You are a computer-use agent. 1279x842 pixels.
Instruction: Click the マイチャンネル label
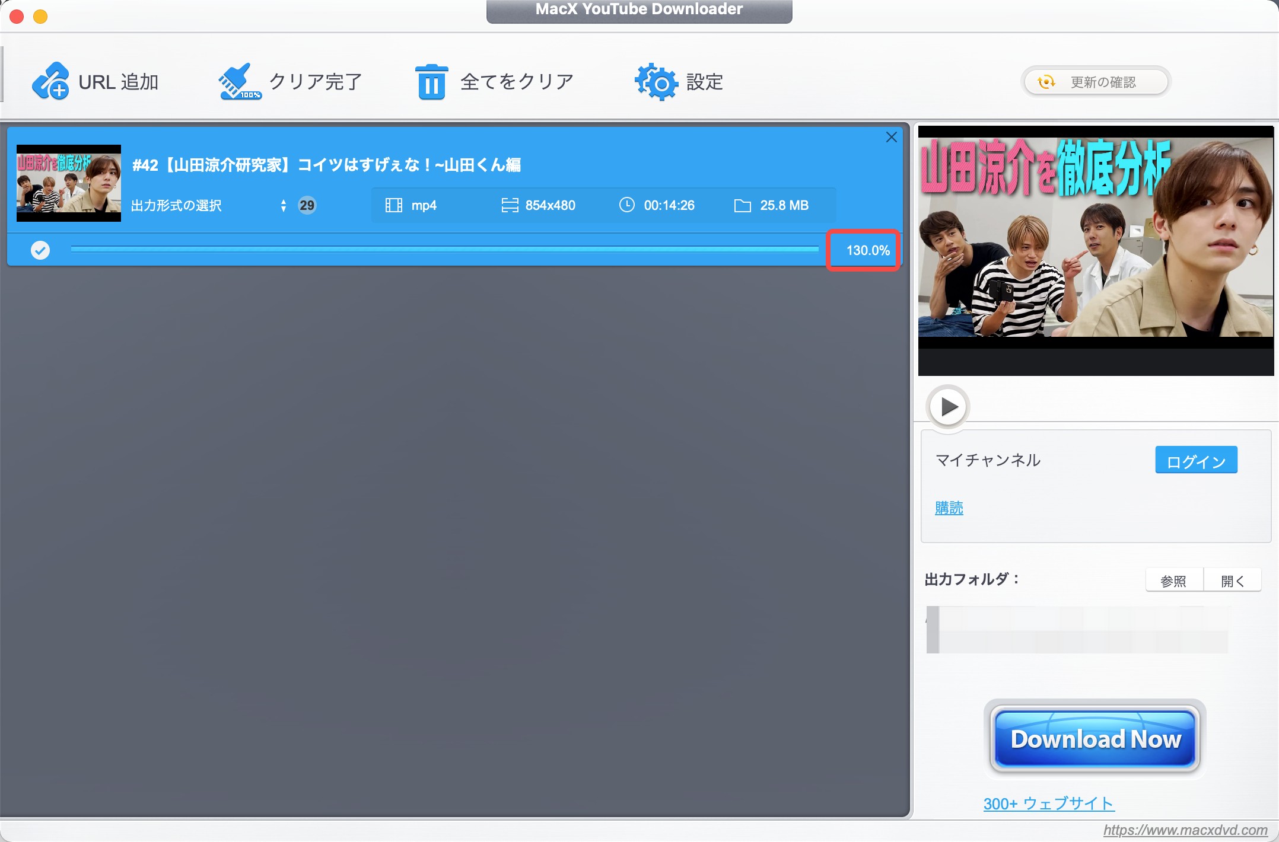coord(988,460)
